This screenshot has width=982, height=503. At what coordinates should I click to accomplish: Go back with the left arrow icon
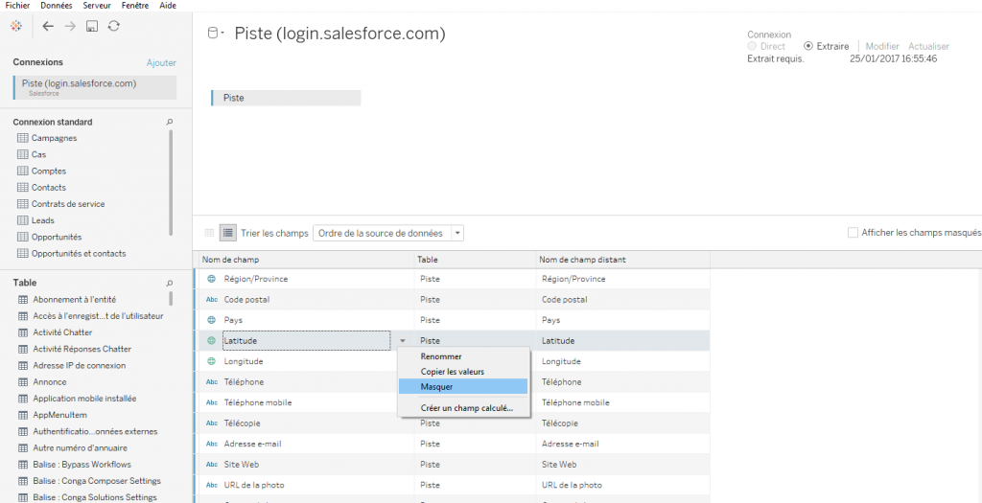pyautogui.click(x=48, y=26)
